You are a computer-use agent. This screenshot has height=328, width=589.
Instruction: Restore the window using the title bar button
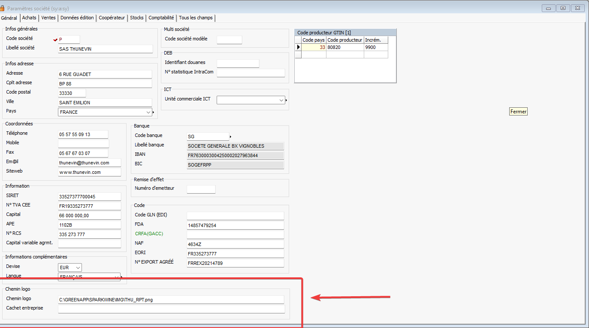(x=563, y=8)
